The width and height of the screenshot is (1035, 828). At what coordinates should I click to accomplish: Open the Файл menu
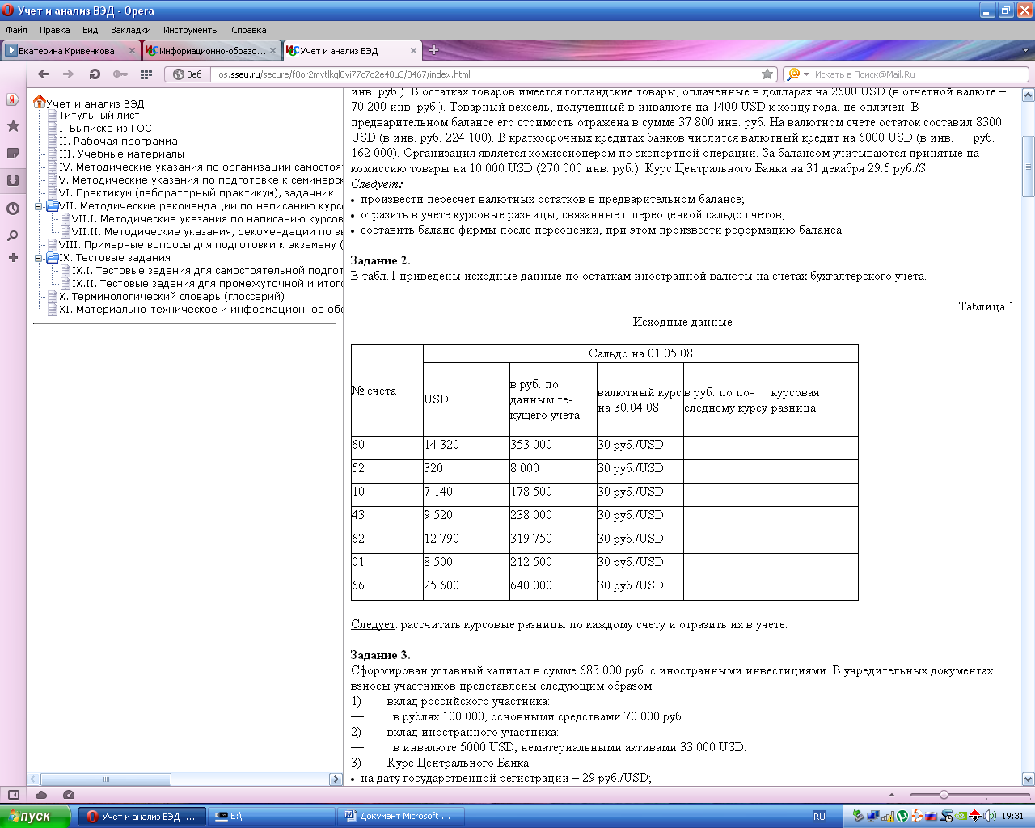pyautogui.click(x=16, y=30)
